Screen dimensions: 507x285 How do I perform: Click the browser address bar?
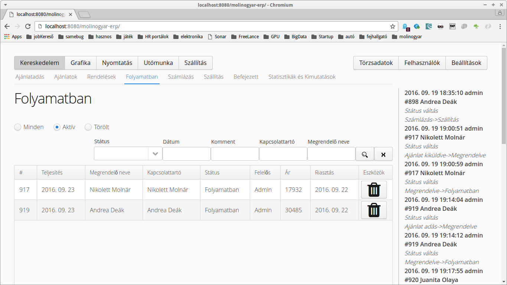(x=216, y=26)
